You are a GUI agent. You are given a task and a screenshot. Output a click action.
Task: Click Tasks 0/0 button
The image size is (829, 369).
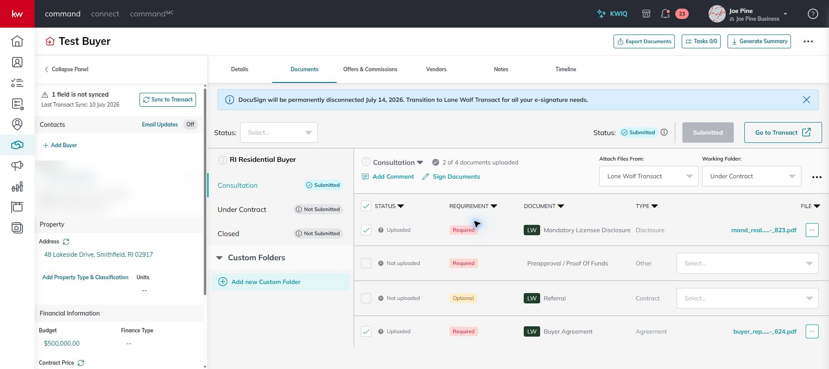coord(701,41)
